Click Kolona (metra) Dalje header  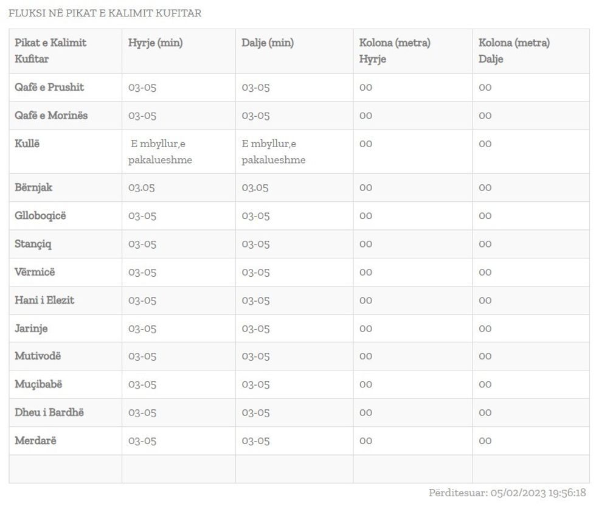pos(514,50)
